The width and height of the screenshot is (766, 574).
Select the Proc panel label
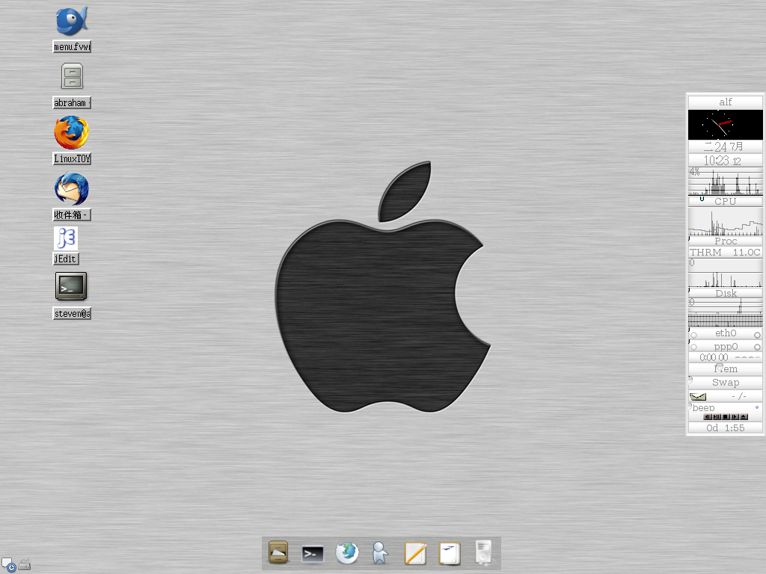(726, 241)
